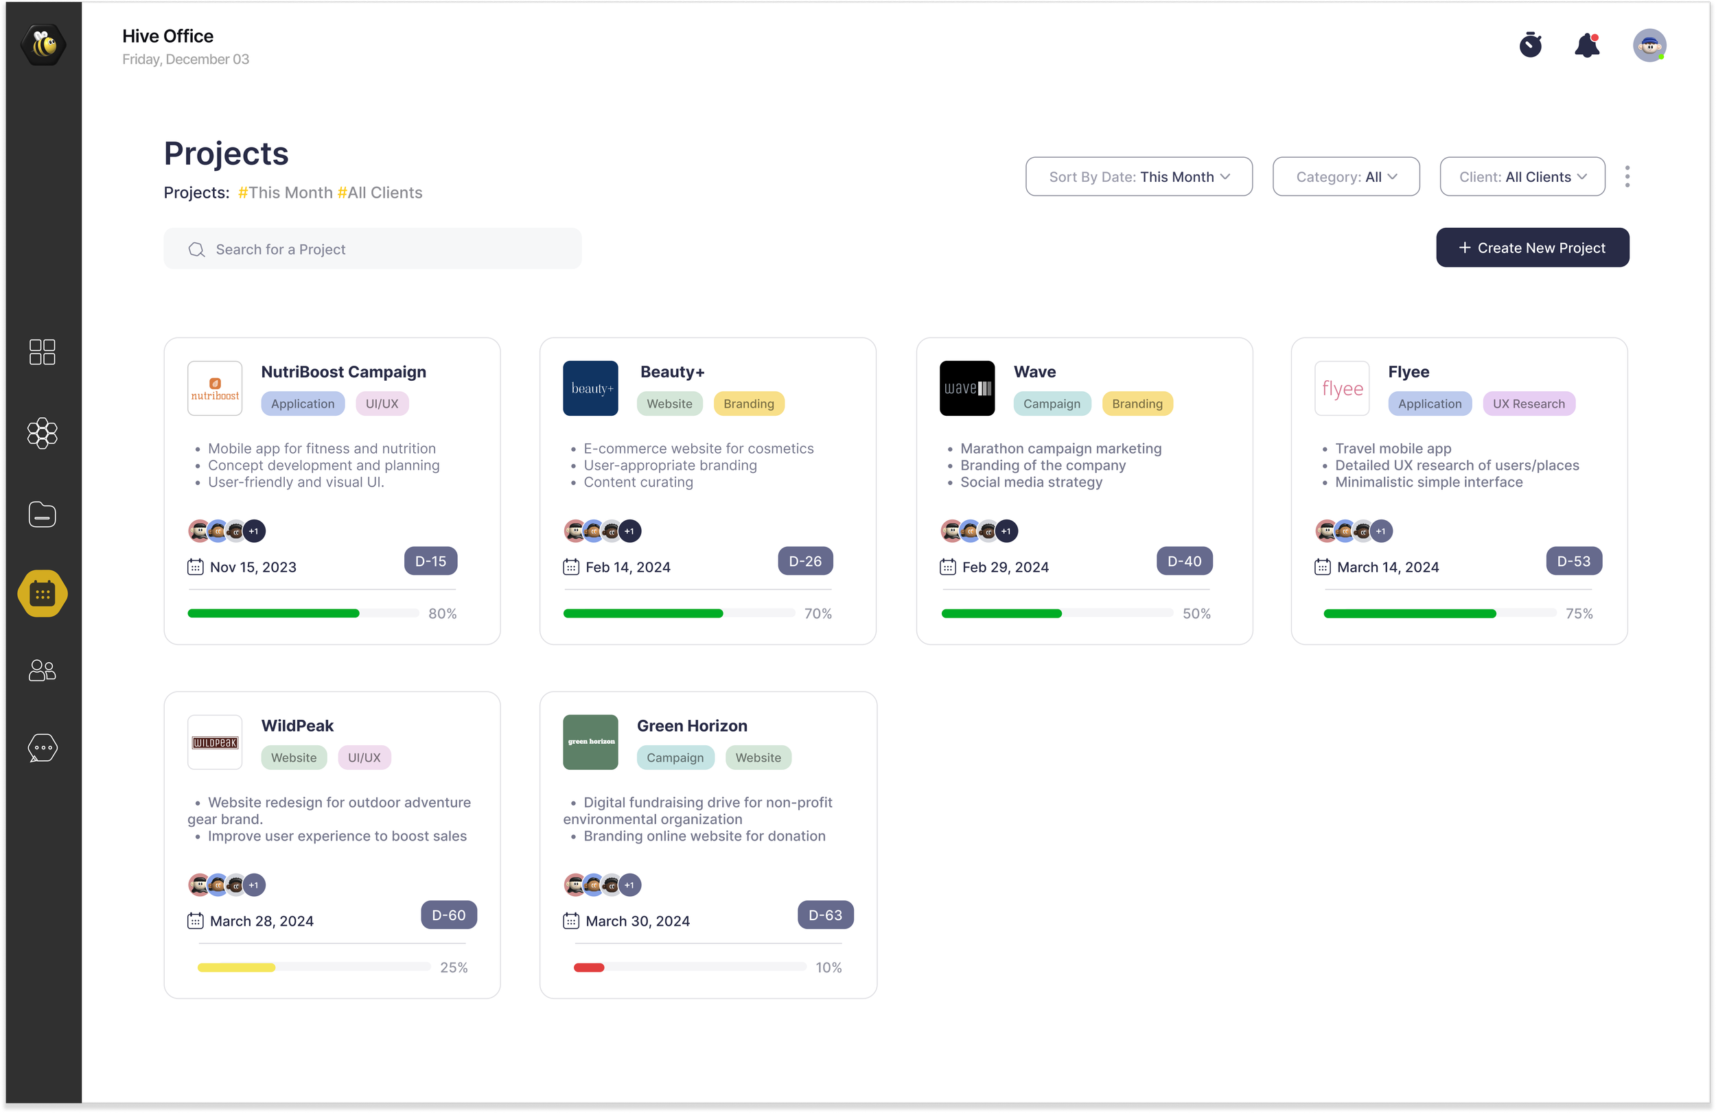Select the highlighted calendar icon in sidebar
This screenshot has height=1113, width=1716.
click(43, 594)
